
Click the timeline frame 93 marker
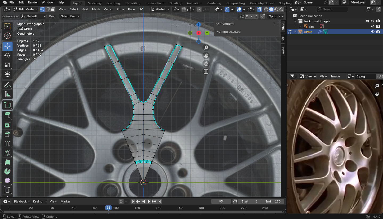108,208
